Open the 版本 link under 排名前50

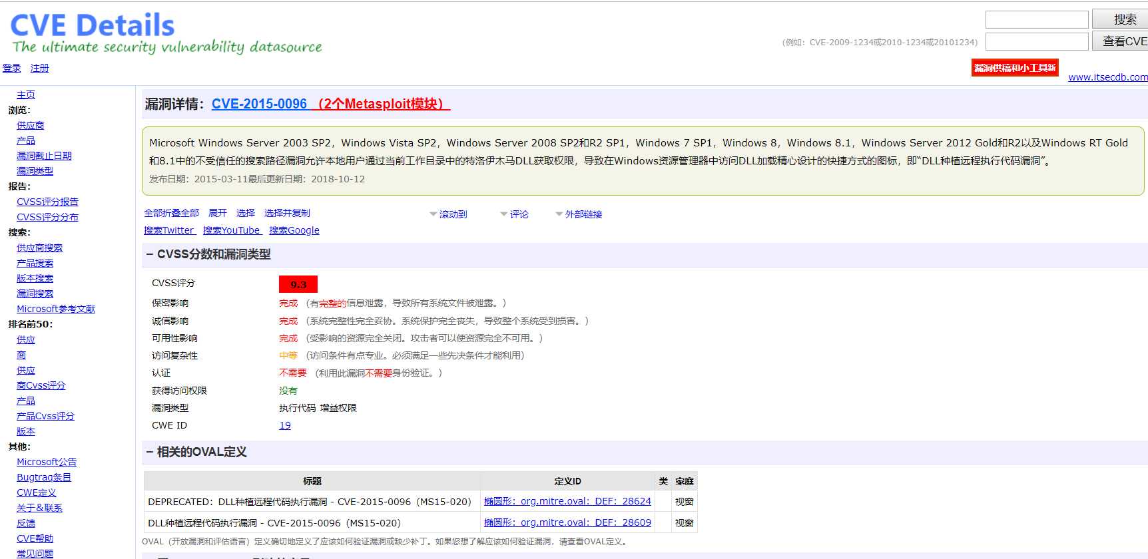click(x=26, y=431)
